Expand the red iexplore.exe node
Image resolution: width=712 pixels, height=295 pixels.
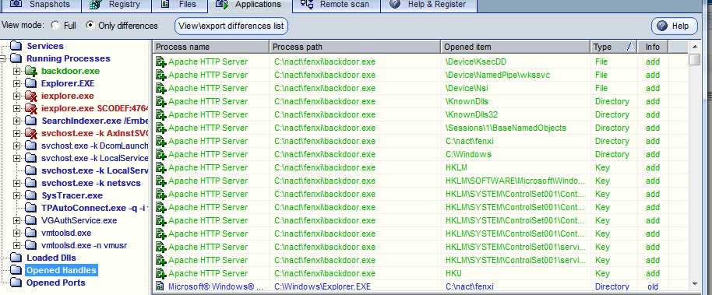click(17, 97)
